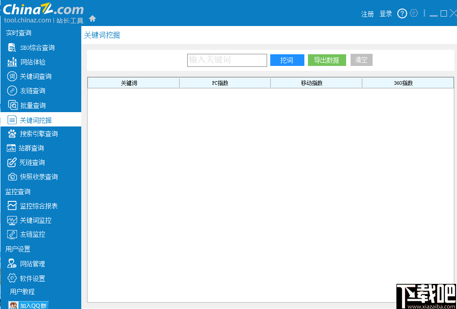Click the home icon in header
Image resolution: width=457 pixels, height=309 pixels.
[x=92, y=19]
